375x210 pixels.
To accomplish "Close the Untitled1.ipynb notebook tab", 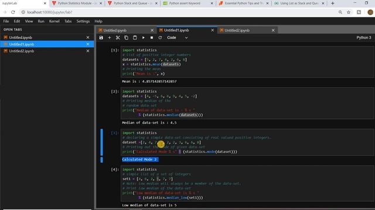I will click(x=212, y=30).
